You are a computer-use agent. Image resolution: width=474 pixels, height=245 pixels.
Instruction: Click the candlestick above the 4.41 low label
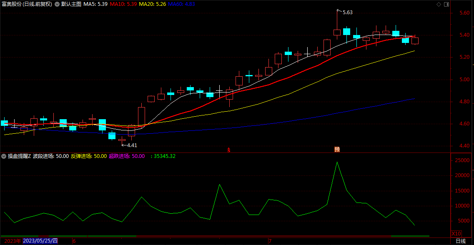122,140
